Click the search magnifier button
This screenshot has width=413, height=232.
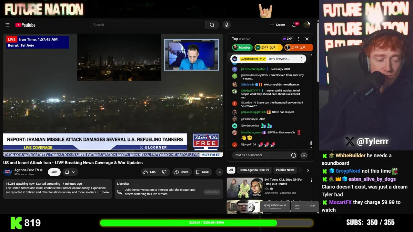point(212,25)
